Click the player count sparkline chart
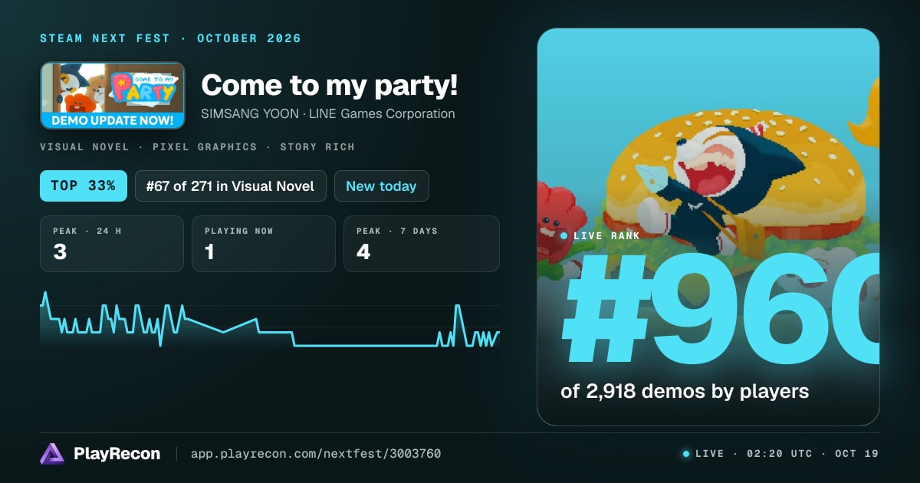The height and width of the screenshot is (483, 920). click(x=270, y=319)
